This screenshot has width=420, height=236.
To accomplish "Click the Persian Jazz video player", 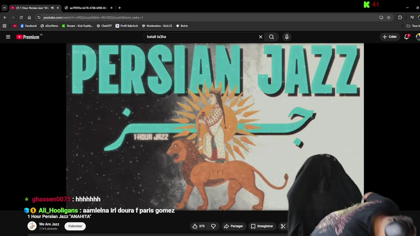I will [x=215, y=127].
